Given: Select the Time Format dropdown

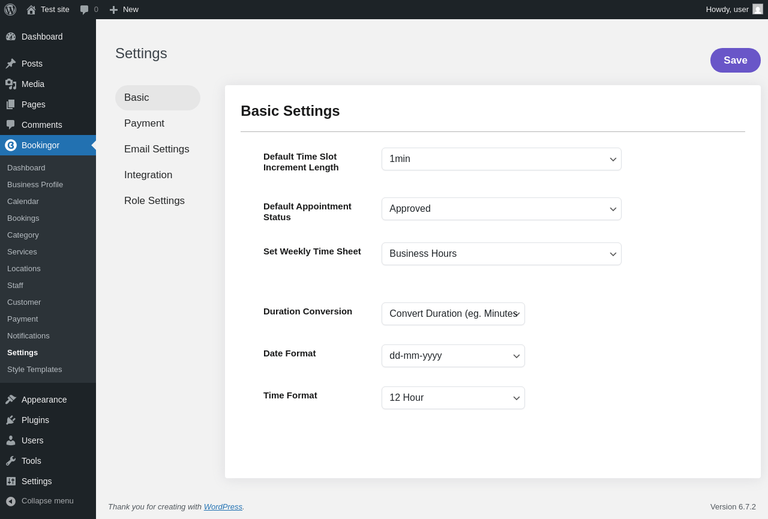Looking at the screenshot, I should click(x=453, y=398).
